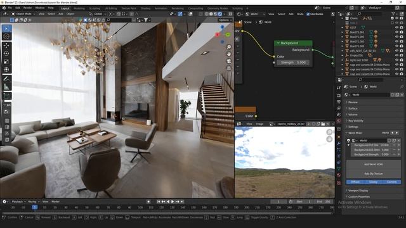The width and height of the screenshot is (406, 228).
Task: Select the Move tool
Action: point(6,46)
